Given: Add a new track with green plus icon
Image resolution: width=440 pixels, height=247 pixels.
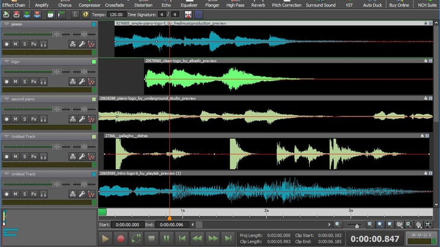Looking at the screenshot, I should tap(27, 14).
